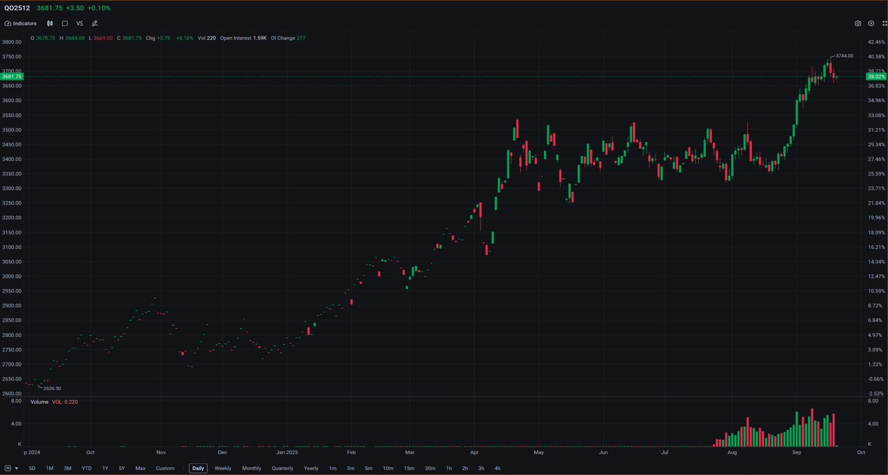Select the 1Y time range
Screen dimensions: 888x475
click(105, 468)
